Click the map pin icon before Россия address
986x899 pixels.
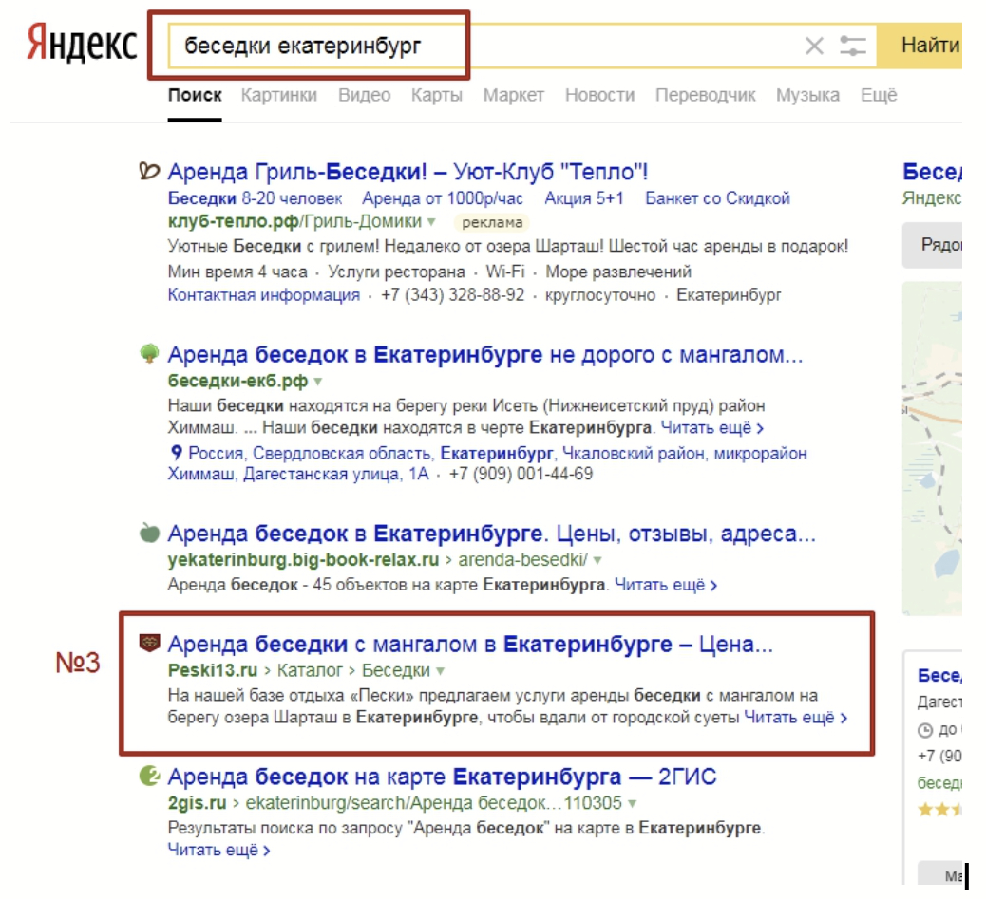point(177,452)
